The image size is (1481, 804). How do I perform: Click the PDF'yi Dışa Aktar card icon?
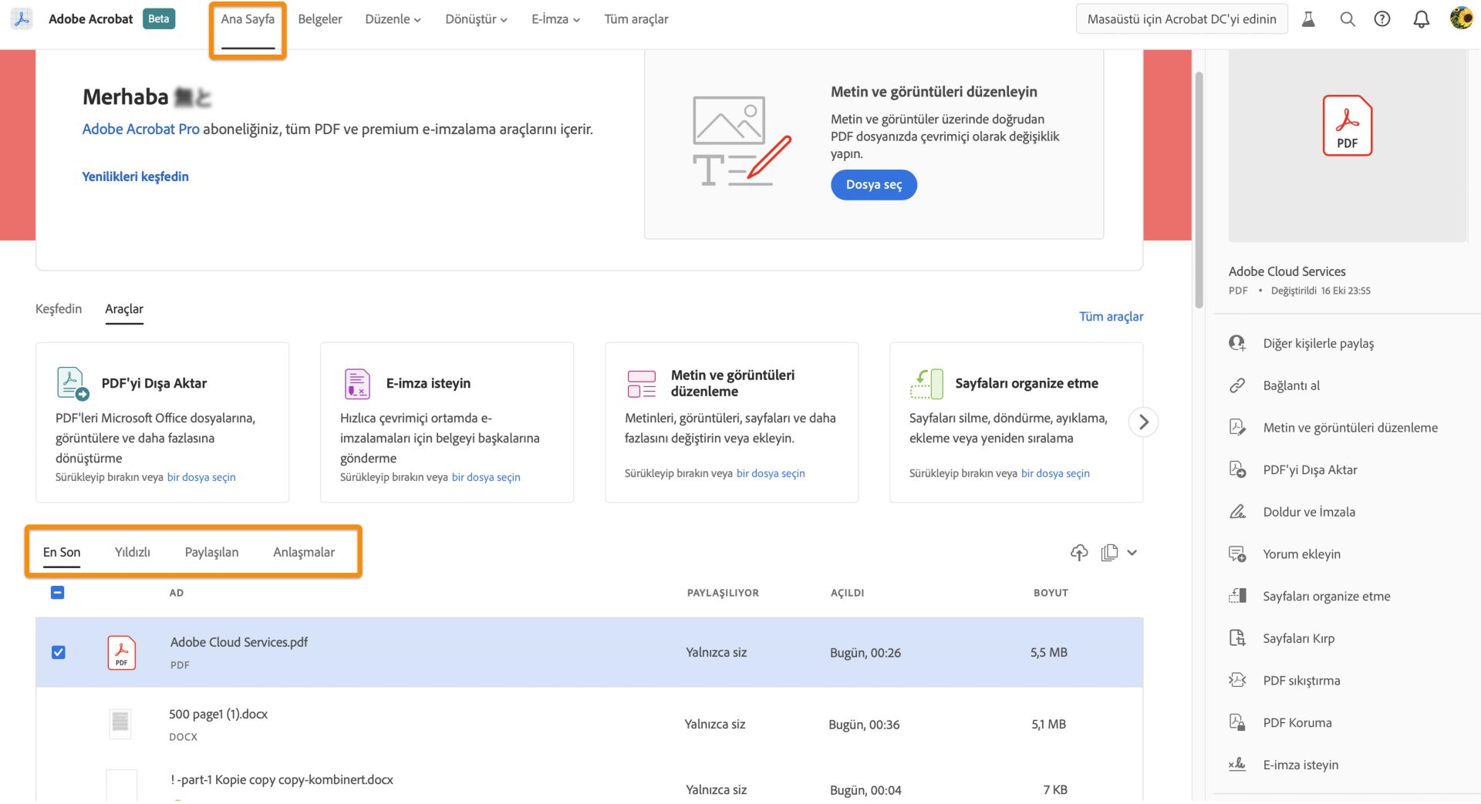click(73, 384)
